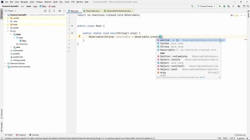Viewport: 250px width, 140px height.
Task: Open the RxJavaTutorial run configuration dropdown
Action: (x=206, y=6)
